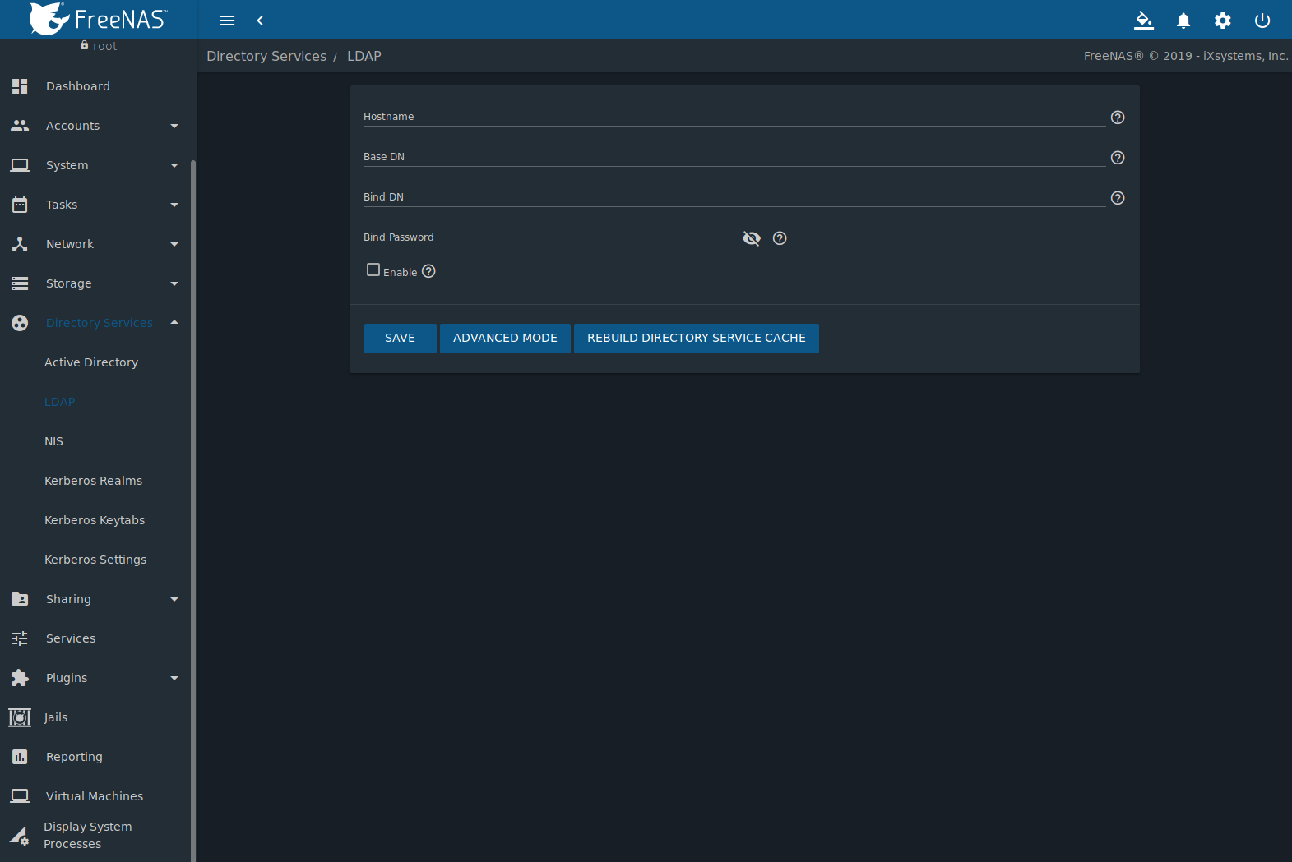This screenshot has width=1292, height=862.
Task: Open the Reporting menu label
Action: click(74, 757)
